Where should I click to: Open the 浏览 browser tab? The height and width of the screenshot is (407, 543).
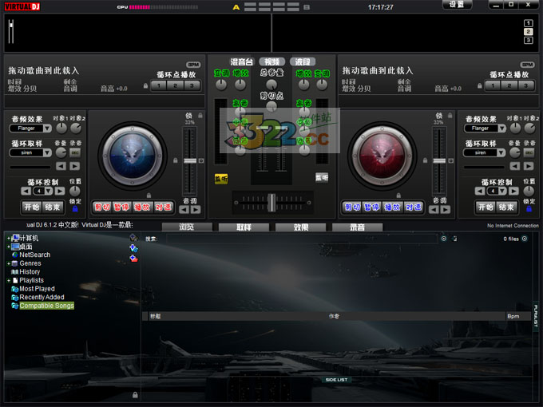coord(187,227)
